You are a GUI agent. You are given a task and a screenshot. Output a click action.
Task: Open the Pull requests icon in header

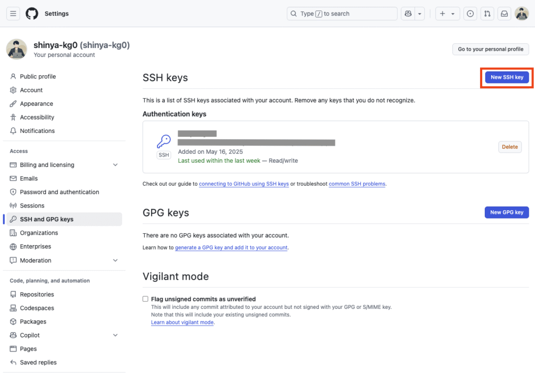[x=487, y=14]
